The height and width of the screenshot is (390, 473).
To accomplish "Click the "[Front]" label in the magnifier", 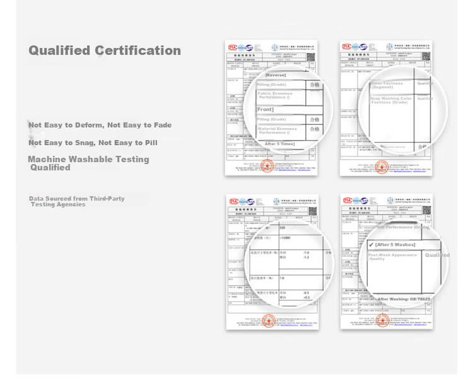I will 265,109.
